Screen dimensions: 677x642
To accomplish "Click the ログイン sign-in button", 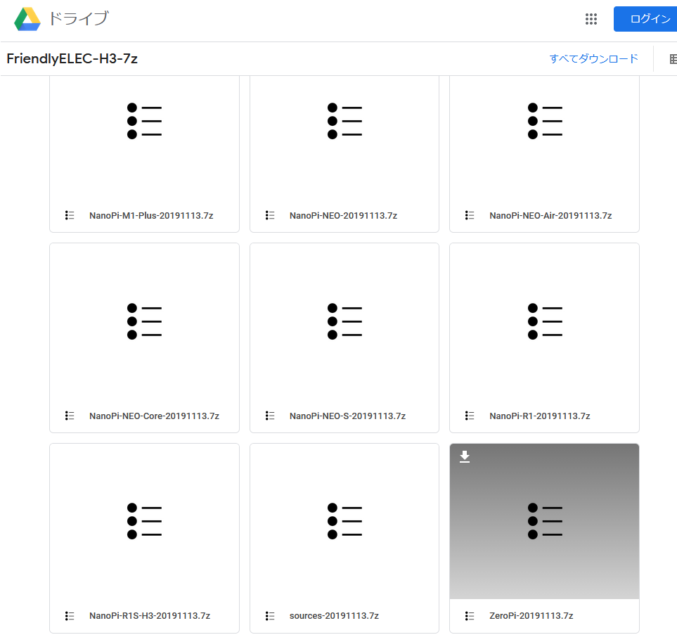I will 646,19.
